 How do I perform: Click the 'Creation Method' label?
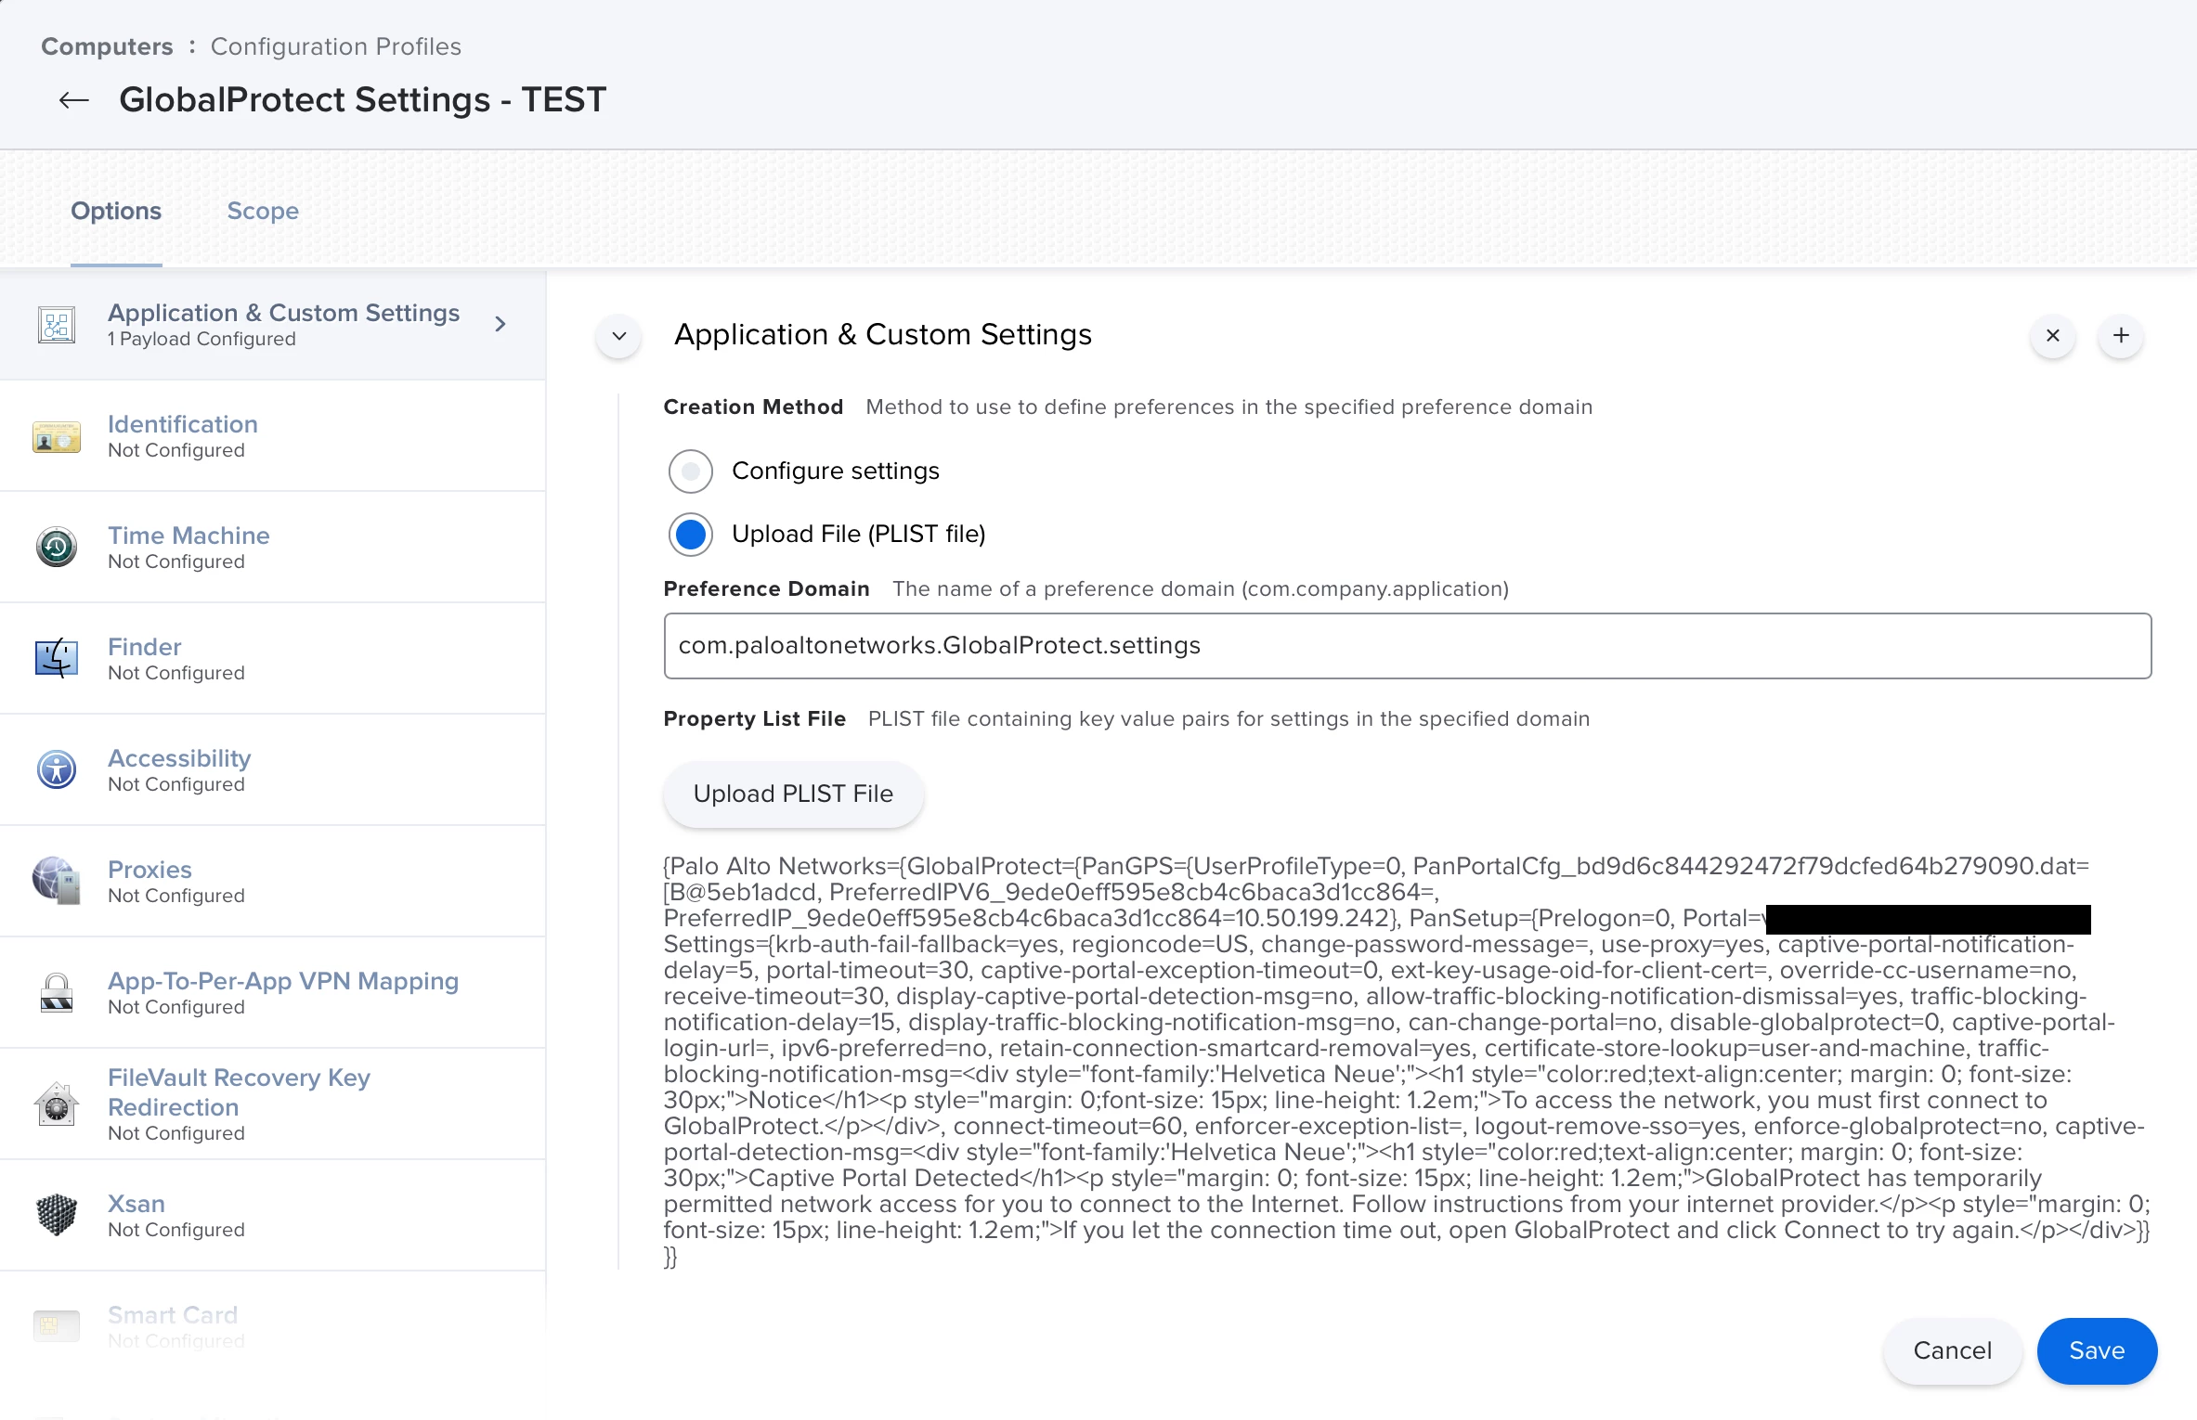[753, 407]
